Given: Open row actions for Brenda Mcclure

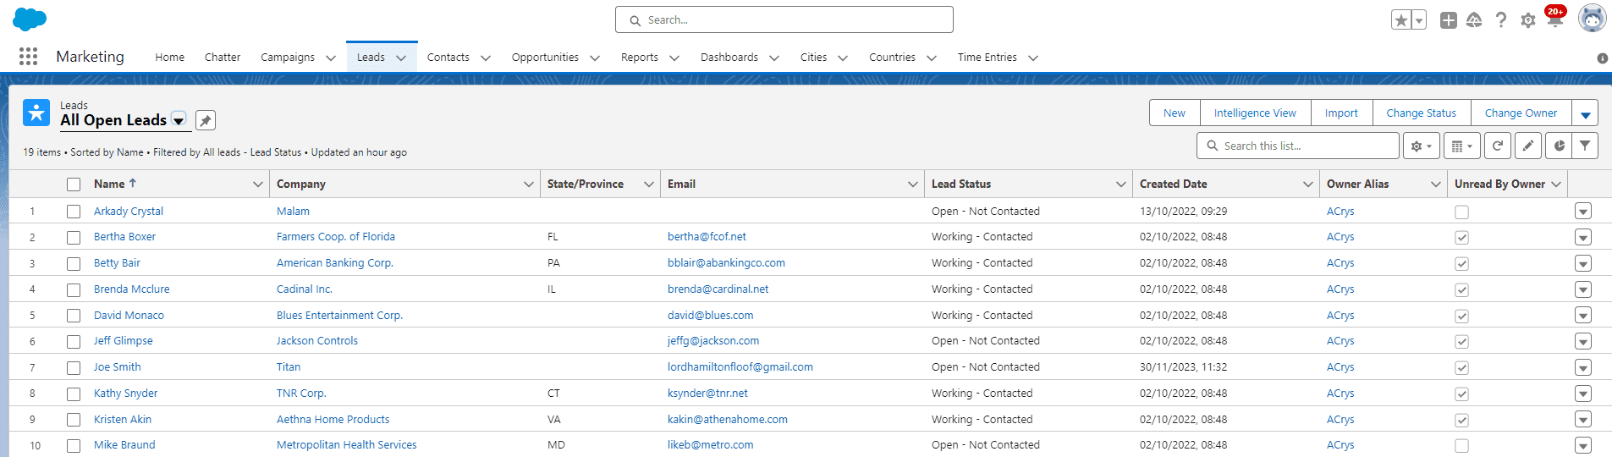Looking at the screenshot, I should pyautogui.click(x=1583, y=289).
